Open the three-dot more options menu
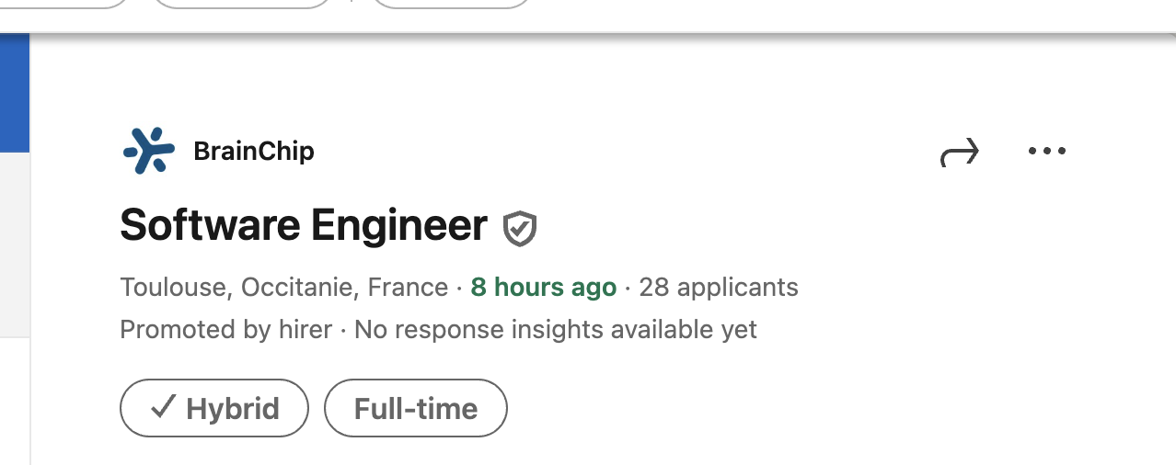The width and height of the screenshot is (1176, 465). 1046,151
